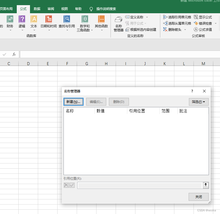Run 错误检查 error checking
Image resolution: width=220 pixels, height=214 pixels.
coord(203,23)
